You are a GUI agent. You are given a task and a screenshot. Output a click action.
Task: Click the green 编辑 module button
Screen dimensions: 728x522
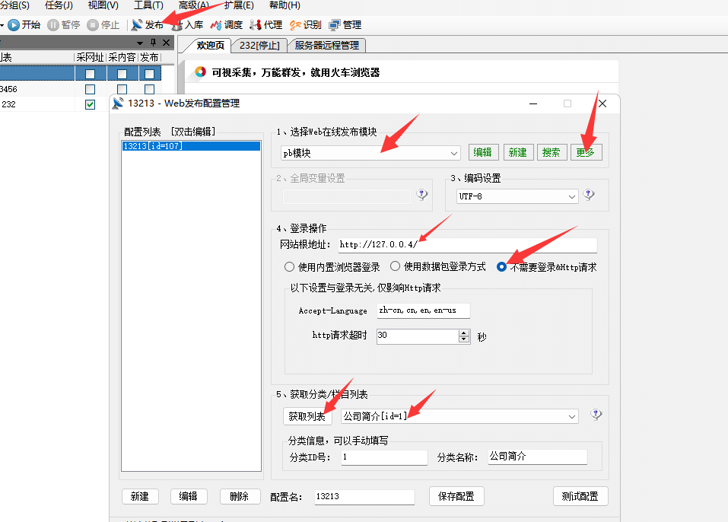(x=482, y=152)
